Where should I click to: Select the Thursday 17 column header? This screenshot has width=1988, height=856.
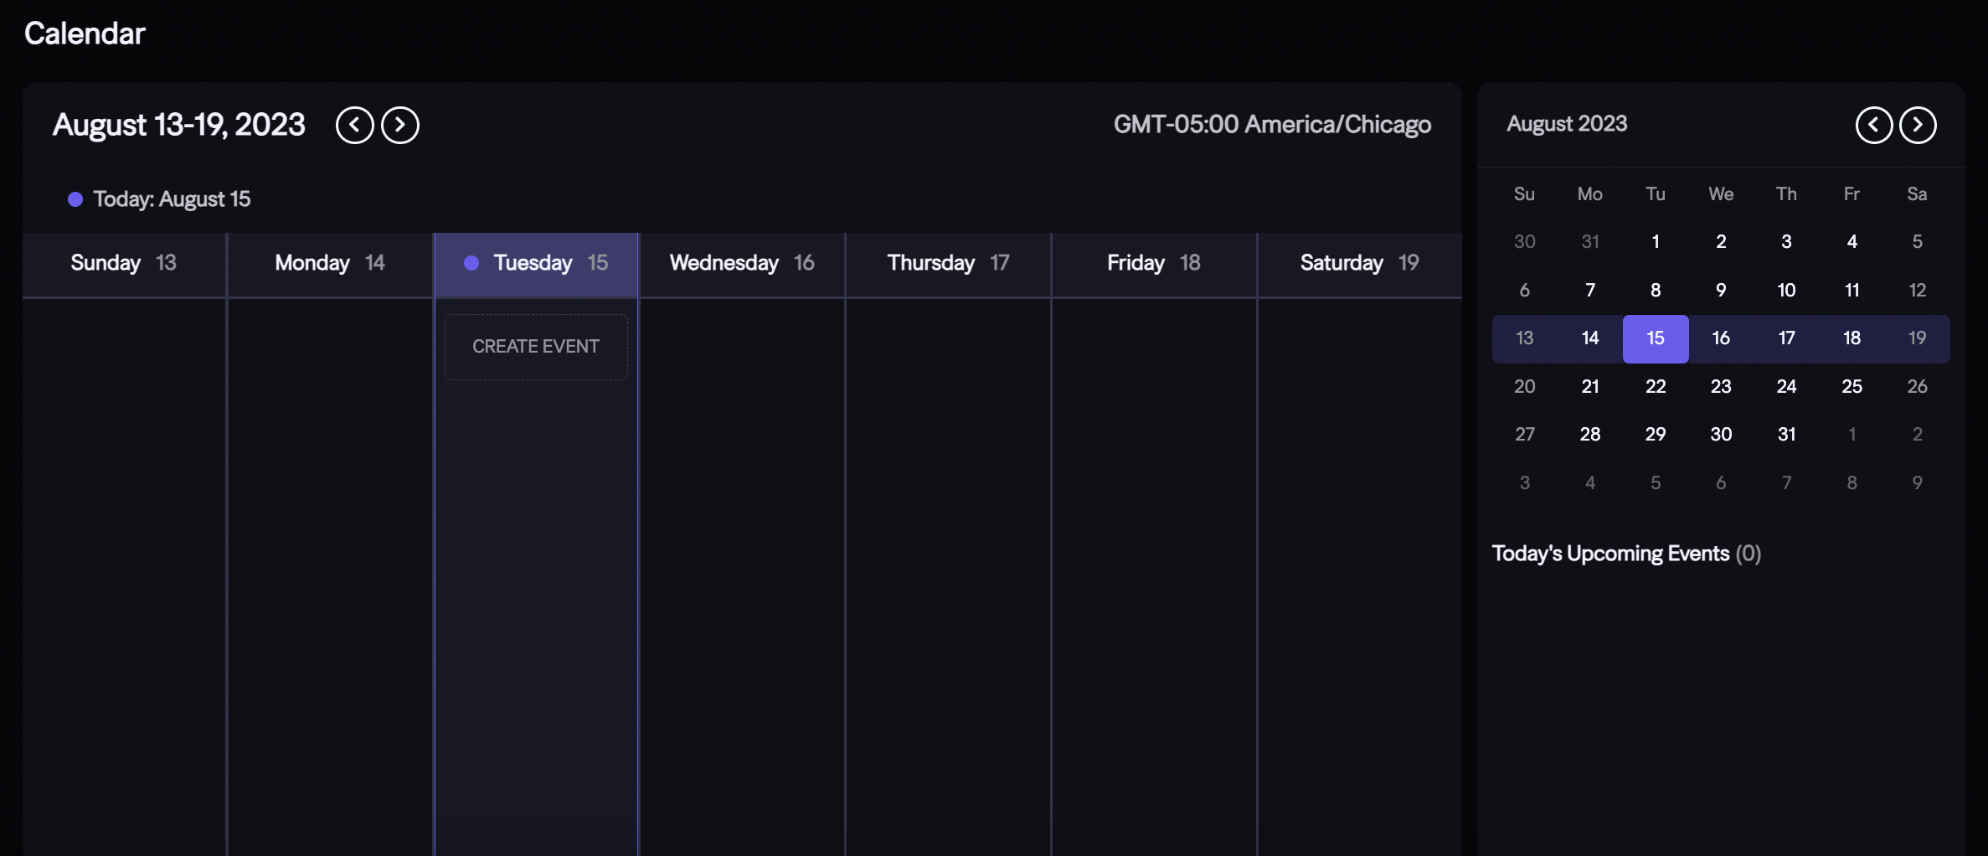[x=948, y=264]
